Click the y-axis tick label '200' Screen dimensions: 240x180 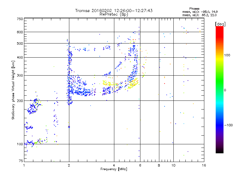click(20, 101)
